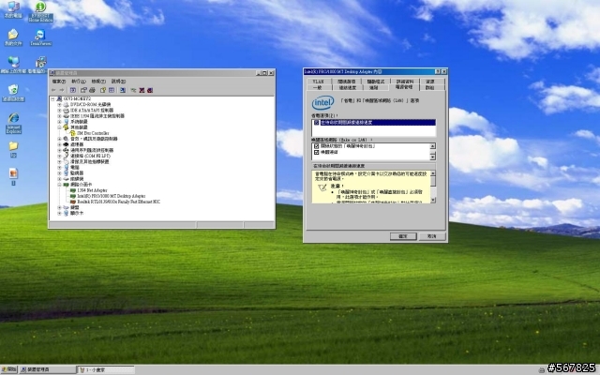Image resolution: width=600 pixels, height=375 pixels.
Task: Open the My Documents desktop icon
Action: pos(13,37)
